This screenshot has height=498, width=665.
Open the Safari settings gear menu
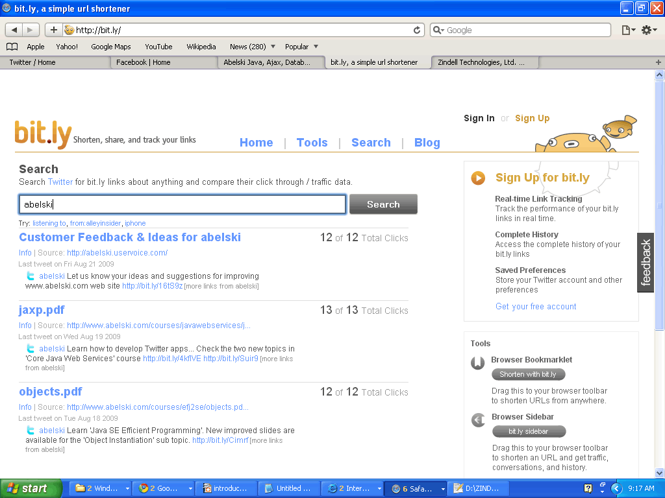pos(649,30)
